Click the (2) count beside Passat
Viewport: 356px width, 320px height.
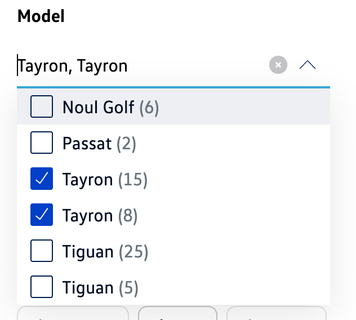pos(127,144)
